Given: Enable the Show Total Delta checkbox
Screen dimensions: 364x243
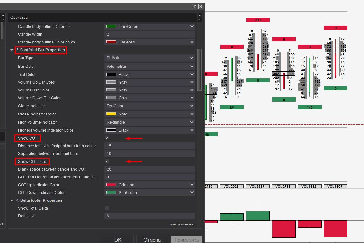Looking at the screenshot, I should 107,208.
